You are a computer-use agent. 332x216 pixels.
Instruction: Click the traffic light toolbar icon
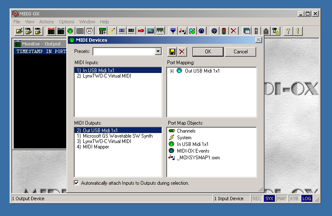click(224, 31)
